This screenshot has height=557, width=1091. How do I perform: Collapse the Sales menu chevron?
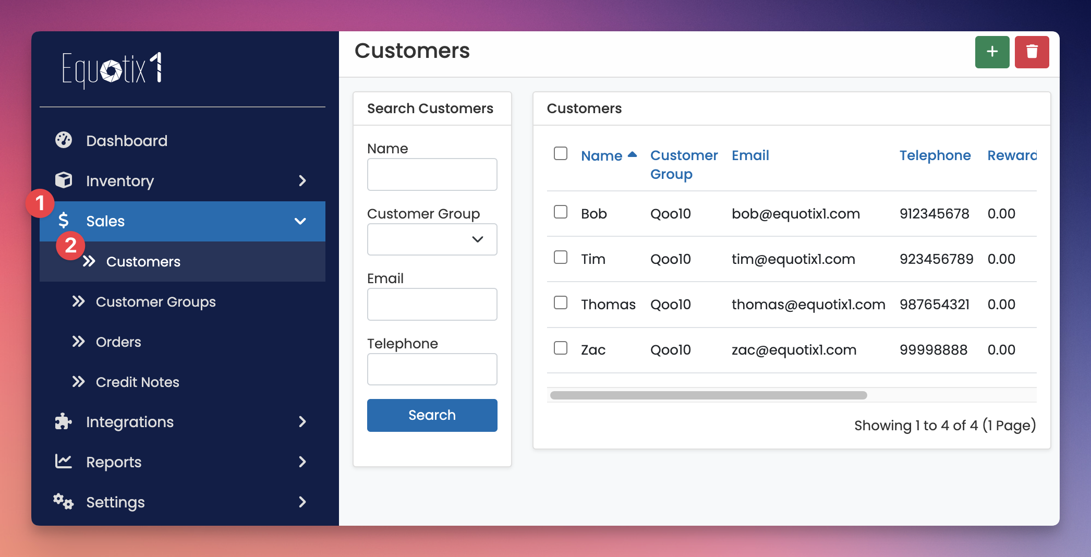[x=300, y=221]
